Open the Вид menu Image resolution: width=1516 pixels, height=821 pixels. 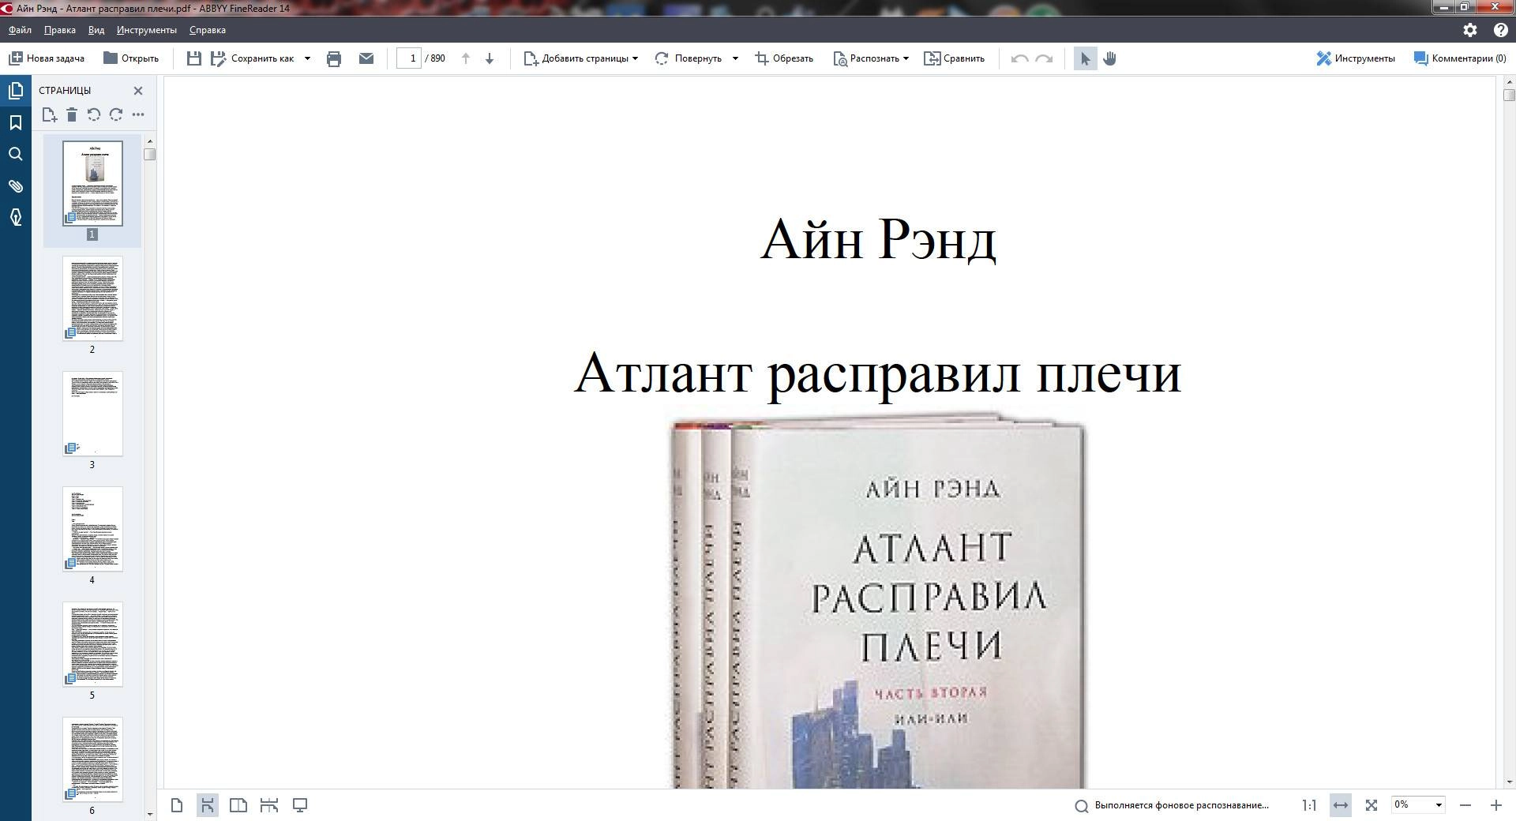[x=96, y=30]
